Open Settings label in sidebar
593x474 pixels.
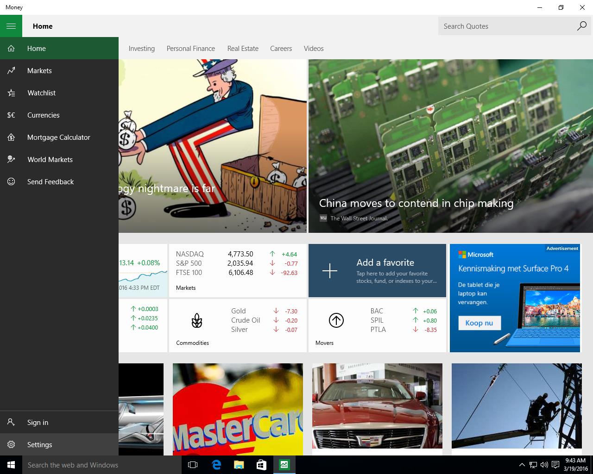click(39, 444)
